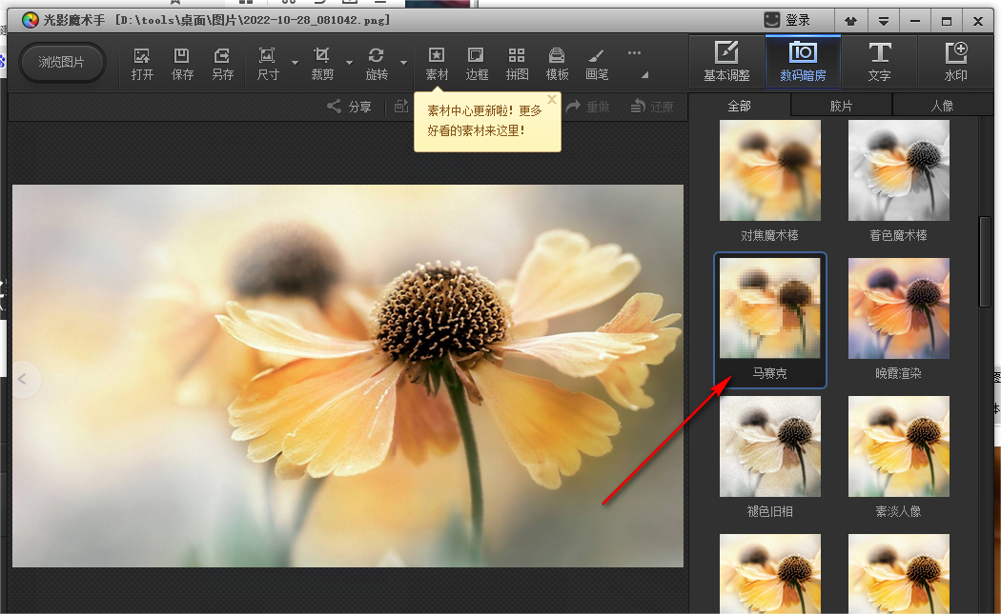Click the 模板 (Template) icon
The height and width of the screenshot is (614, 1001).
tap(557, 63)
